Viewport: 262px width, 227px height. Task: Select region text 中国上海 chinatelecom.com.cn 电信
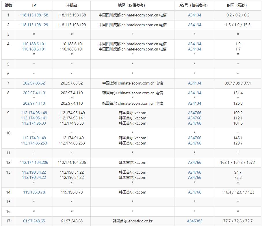[132, 83]
